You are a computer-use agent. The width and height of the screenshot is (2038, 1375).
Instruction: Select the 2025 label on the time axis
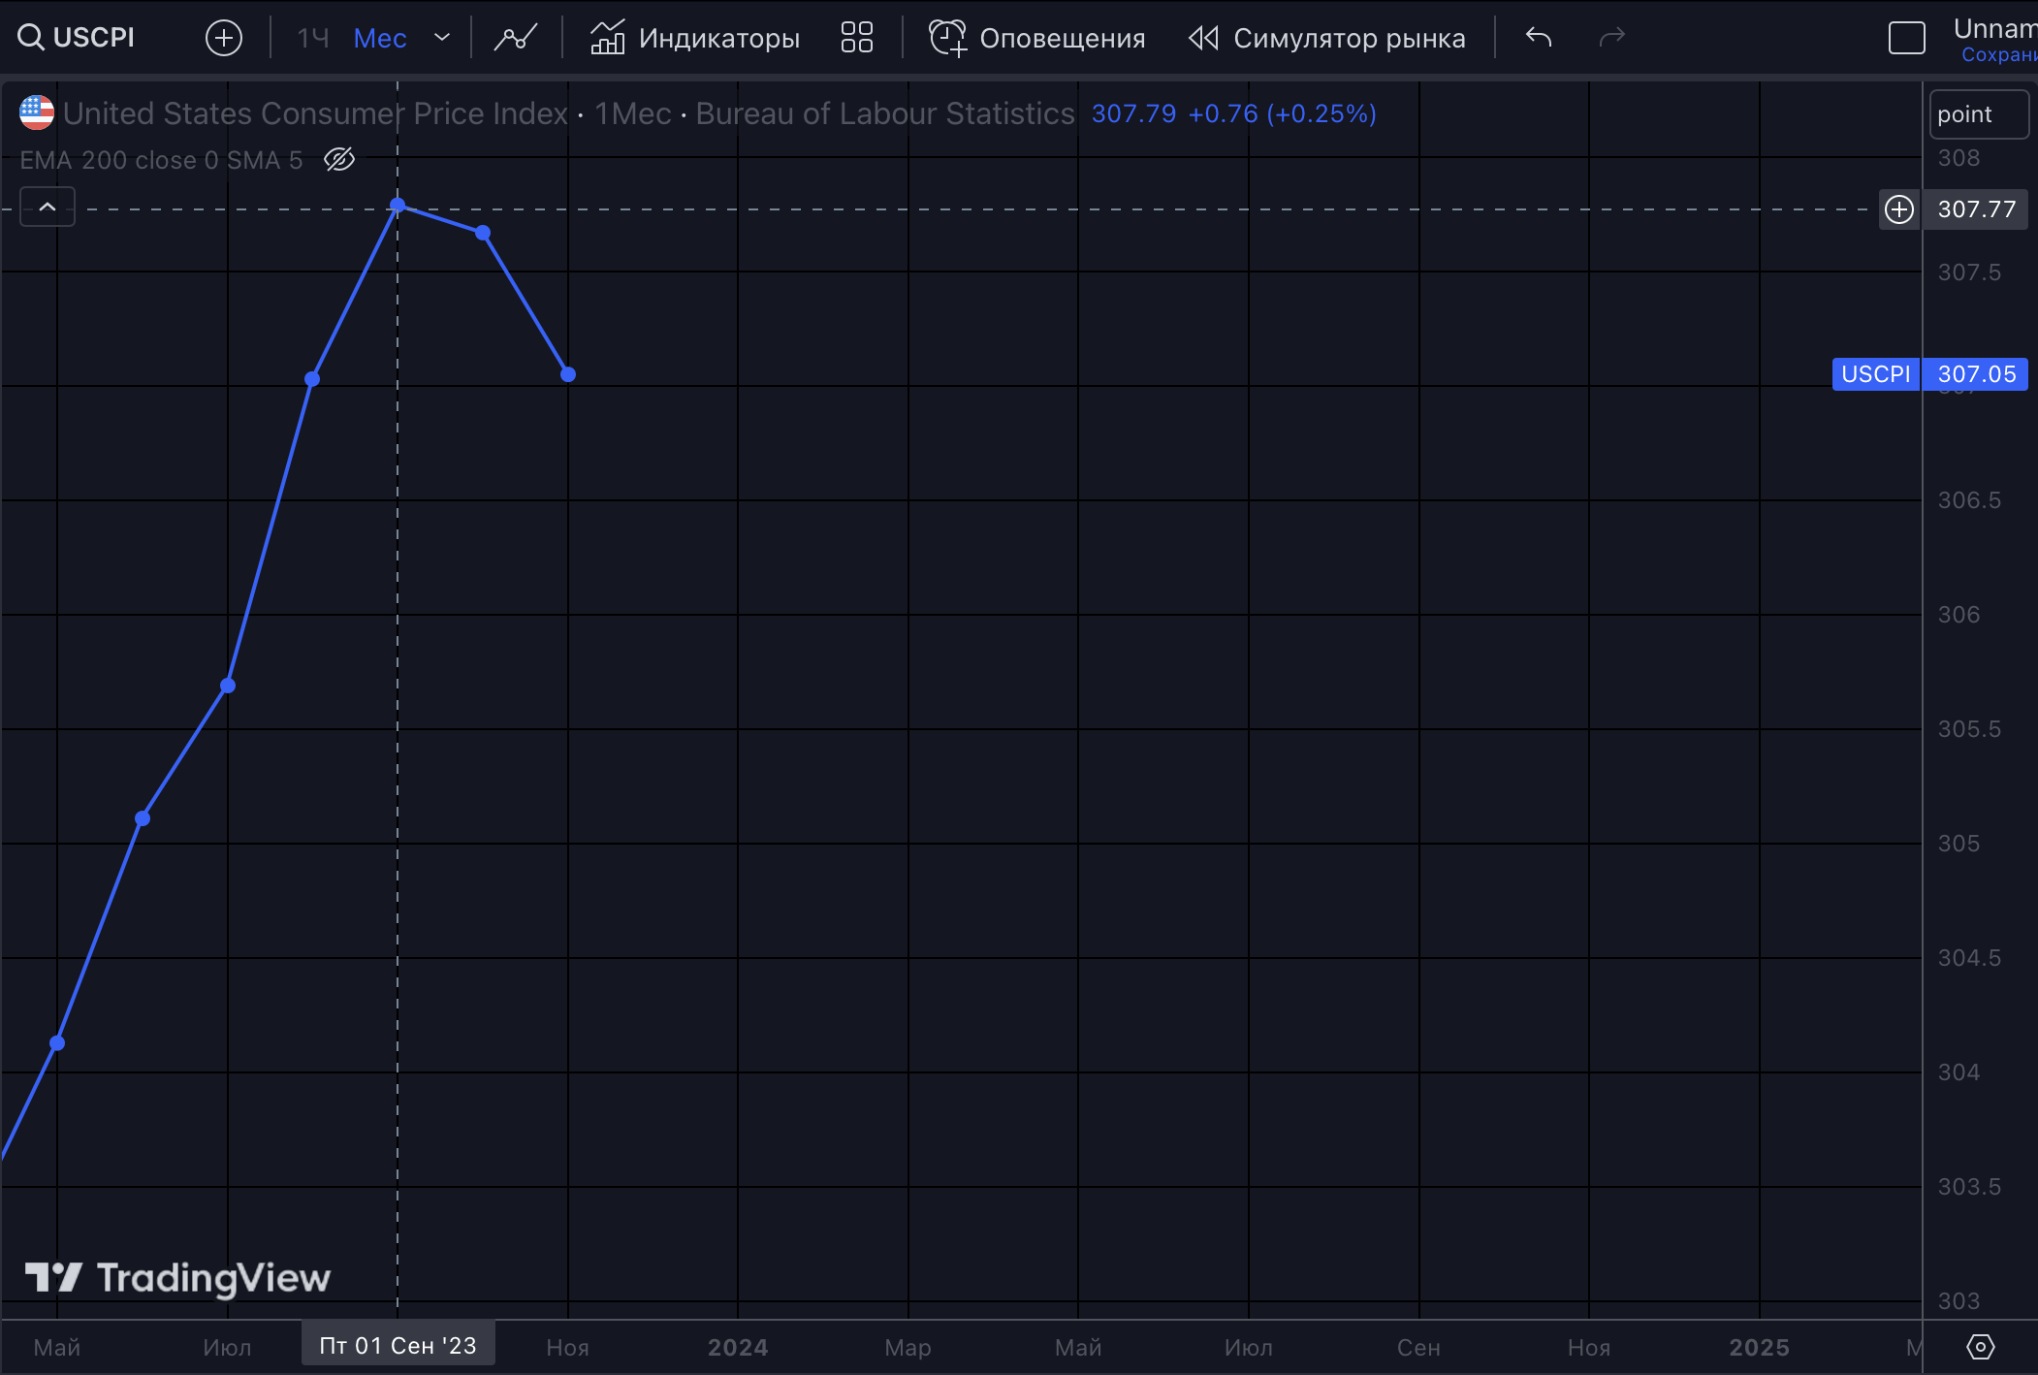(1759, 1347)
